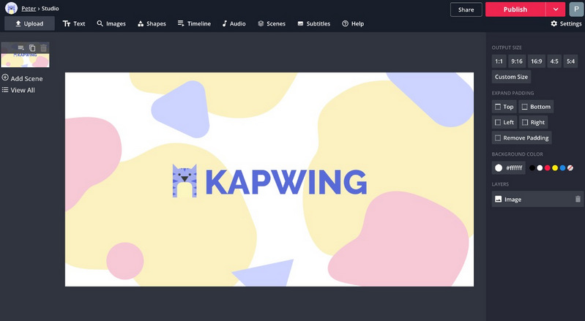Duplicate the scene using the copy icon

[32, 48]
